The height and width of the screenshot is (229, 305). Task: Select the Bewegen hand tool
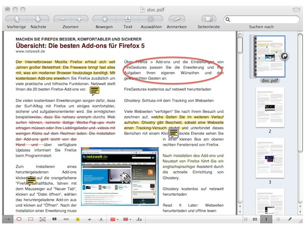105,19
